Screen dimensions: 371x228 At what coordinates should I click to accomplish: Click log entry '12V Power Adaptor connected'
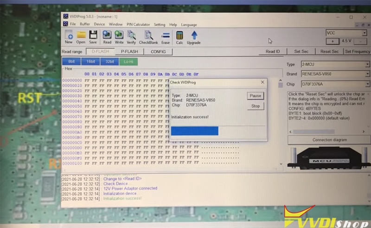pyautogui.click(x=130, y=189)
